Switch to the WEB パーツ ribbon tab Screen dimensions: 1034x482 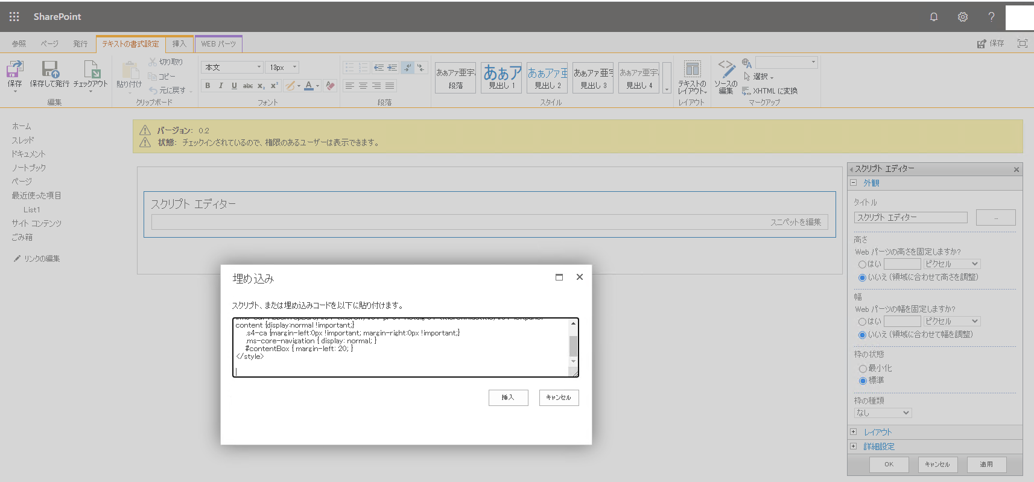(218, 44)
